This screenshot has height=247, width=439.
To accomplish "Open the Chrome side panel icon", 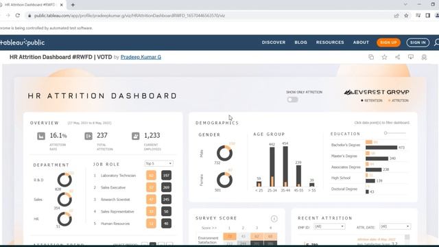I will (x=427, y=16).
